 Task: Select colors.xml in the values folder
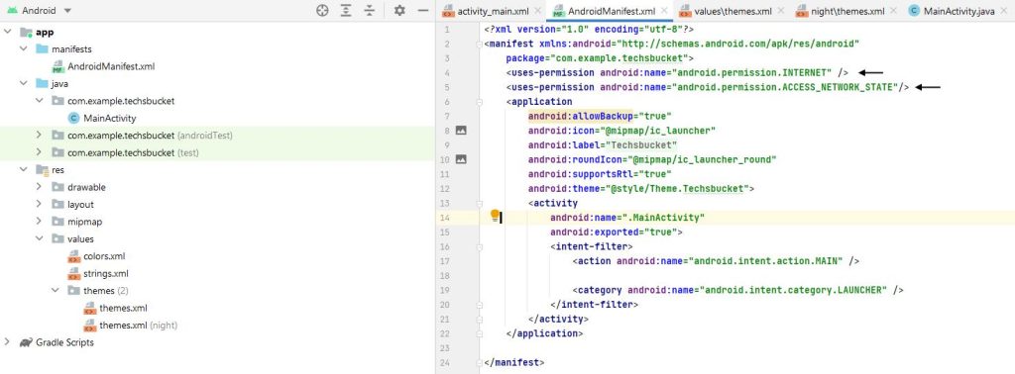click(104, 256)
